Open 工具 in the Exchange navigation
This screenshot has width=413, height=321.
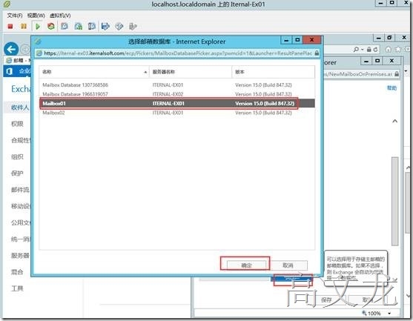point(17,288)
